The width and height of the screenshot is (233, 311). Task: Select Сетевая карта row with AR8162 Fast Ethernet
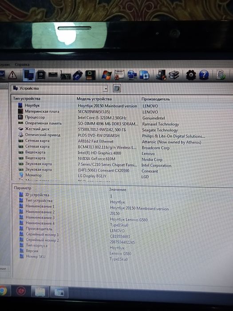[x=113, y=141]
